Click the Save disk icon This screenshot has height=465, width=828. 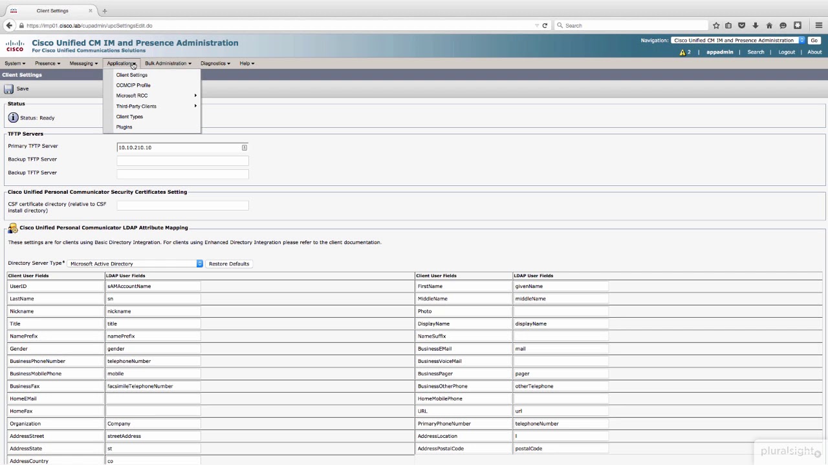(x=8, y=88)
